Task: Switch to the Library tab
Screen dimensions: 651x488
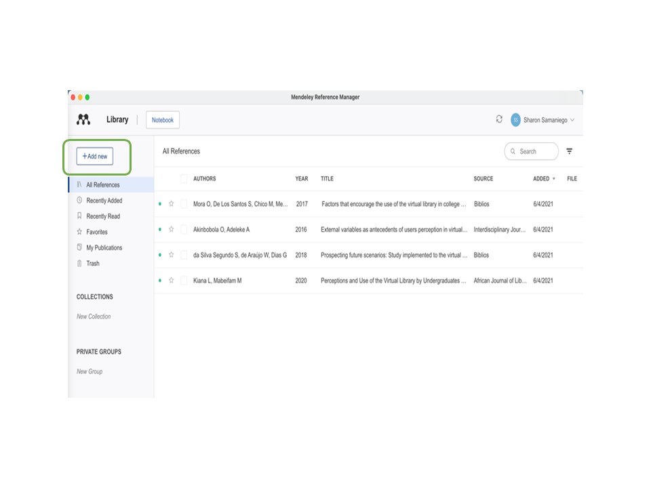Action: click(x=117, y=119)
